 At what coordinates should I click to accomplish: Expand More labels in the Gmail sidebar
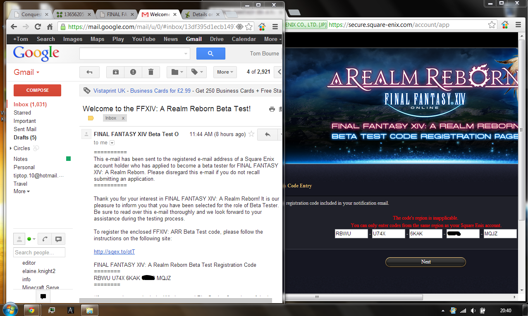click(22, 192)
